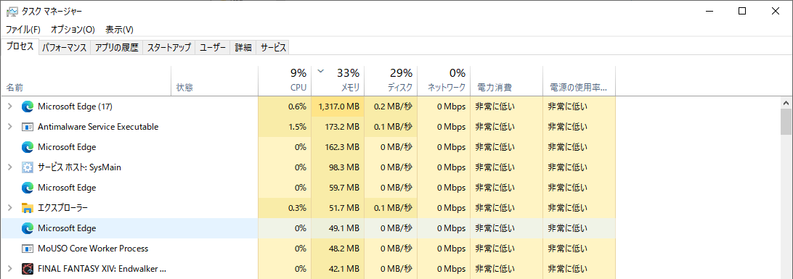Click the エクスプローラー folder icon
793x279 pixels.
point(28,207)
